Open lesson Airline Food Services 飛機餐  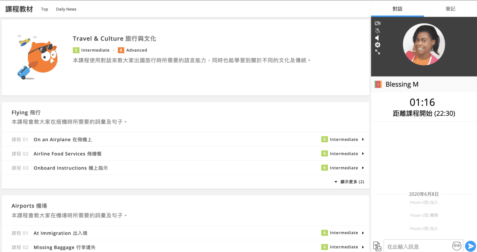[x=68, y=154]
